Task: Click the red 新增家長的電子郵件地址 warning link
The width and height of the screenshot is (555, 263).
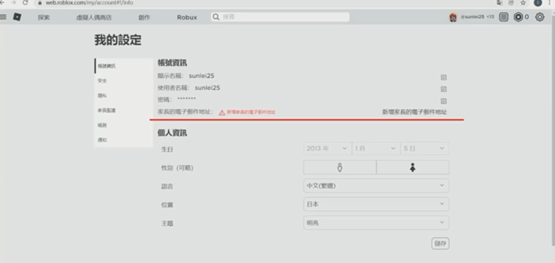Action: pos(251,112)
